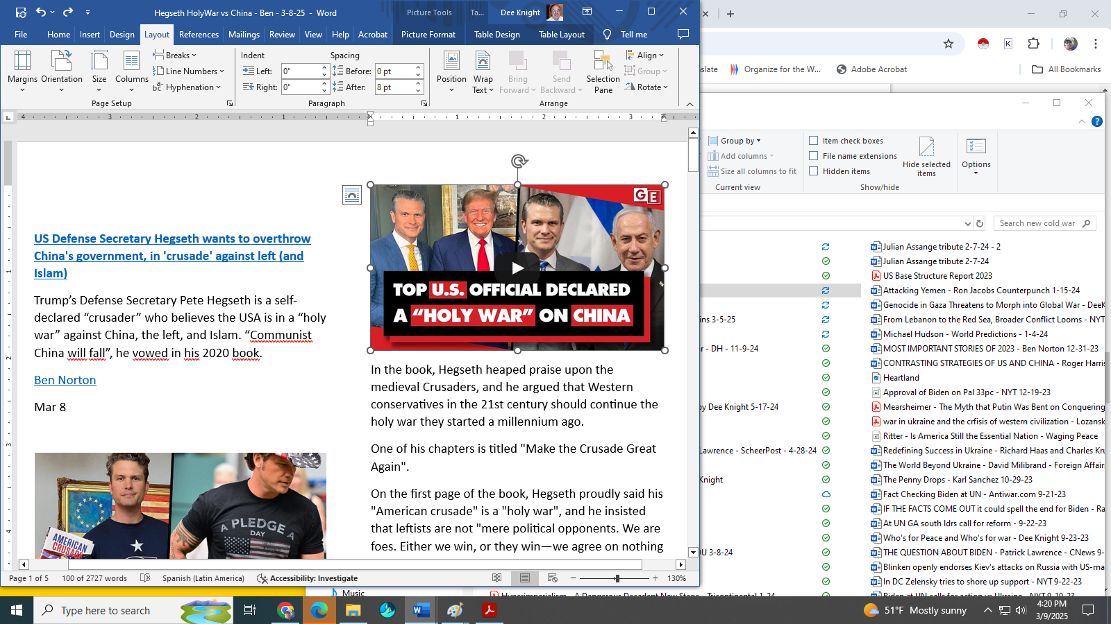Open the Table Layout tab
Image resolution: width=1111 pixels, height=624 pixels.
[x=562, y=34]
